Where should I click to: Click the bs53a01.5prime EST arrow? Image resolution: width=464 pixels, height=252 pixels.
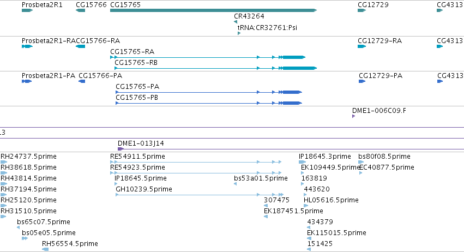[x=235, y=184]
